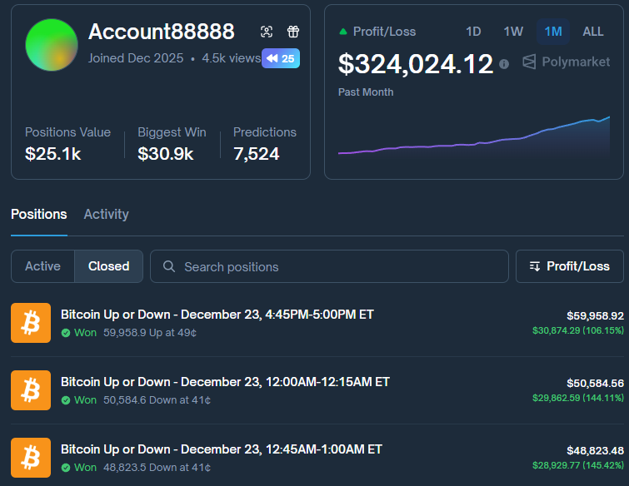Click the Past Month label
Screen dimensions: 629x486
click(366, 92)
